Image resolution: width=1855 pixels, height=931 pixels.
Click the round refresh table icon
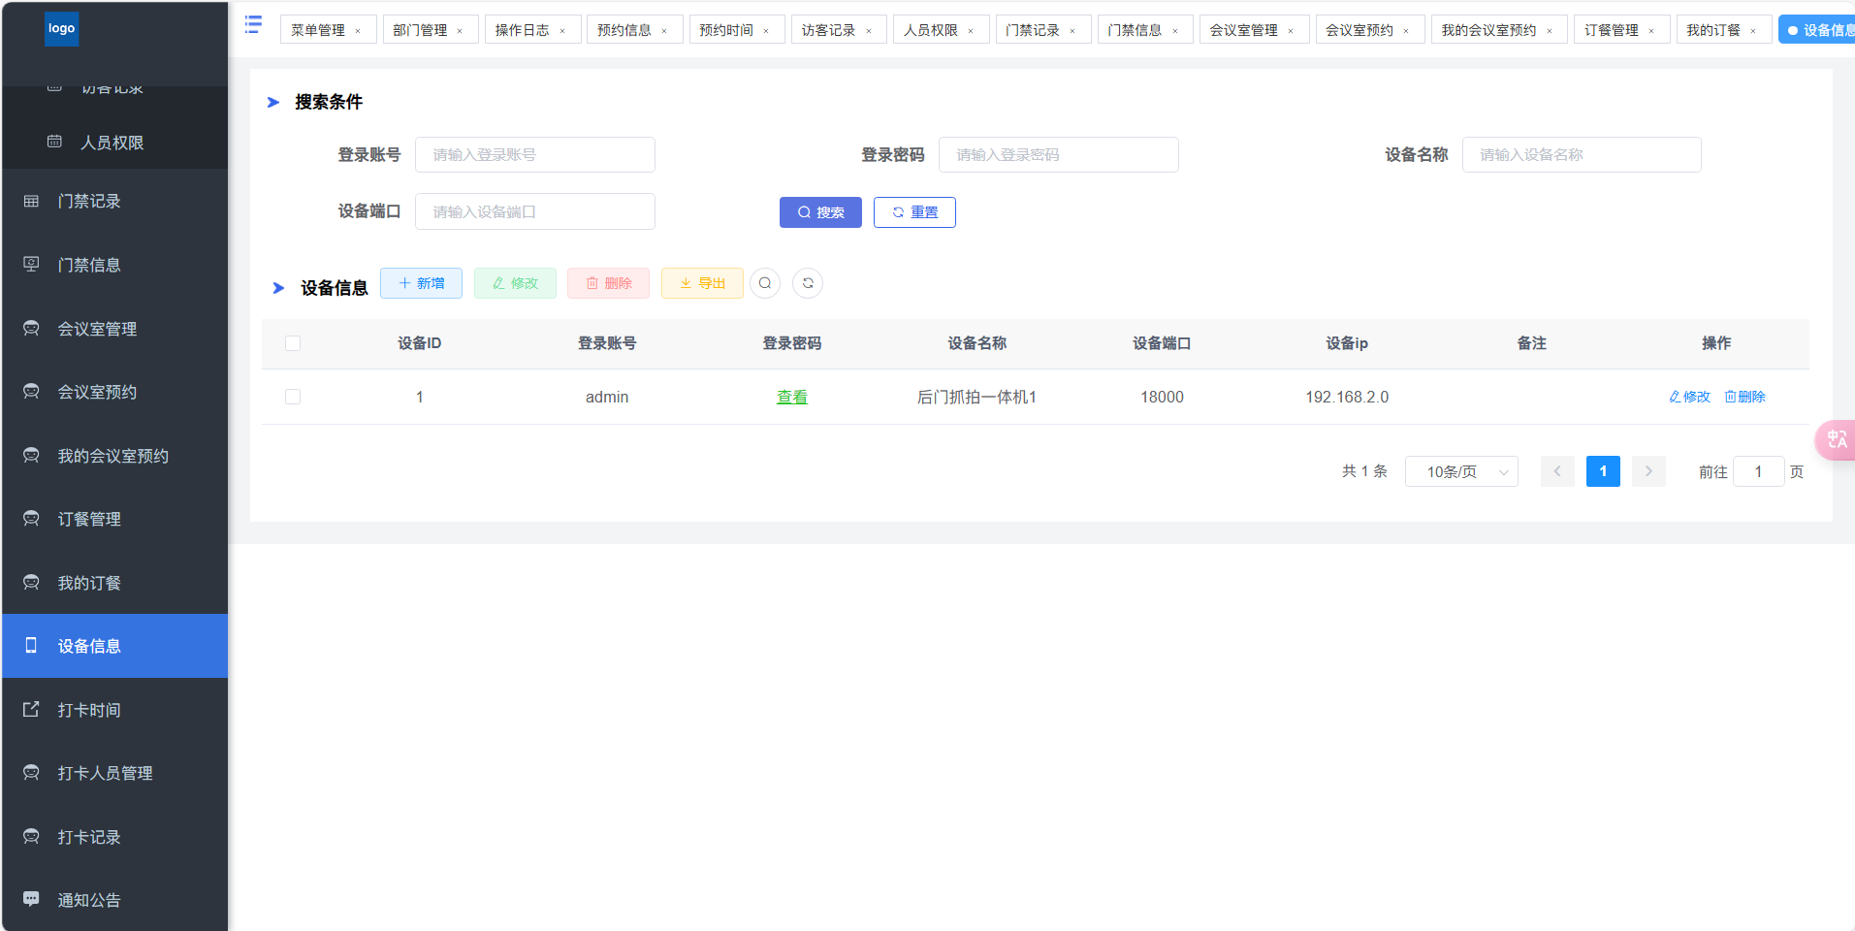coord(808,283)
